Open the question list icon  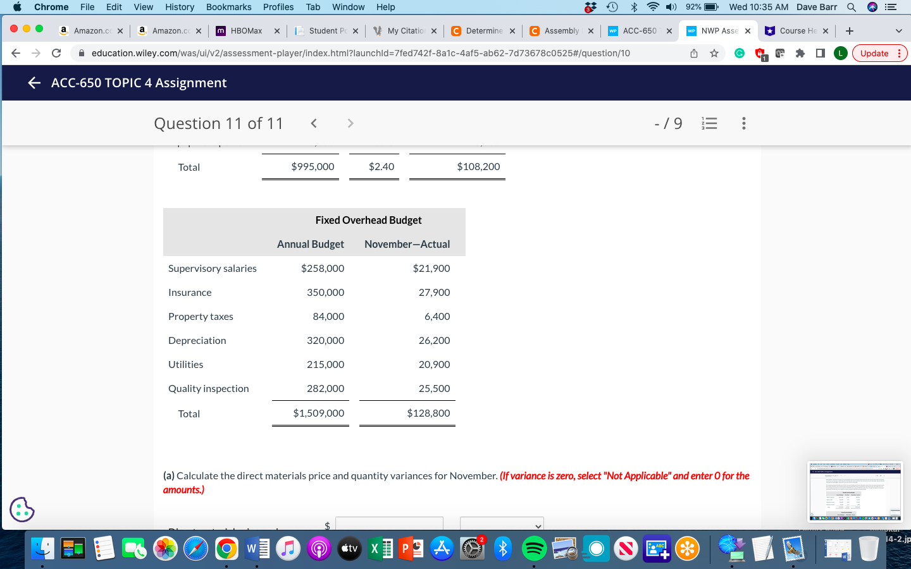coord(710,123)
